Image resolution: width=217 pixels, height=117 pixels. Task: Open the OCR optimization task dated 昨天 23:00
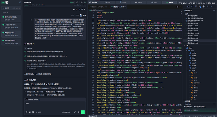tap(11, 34)
